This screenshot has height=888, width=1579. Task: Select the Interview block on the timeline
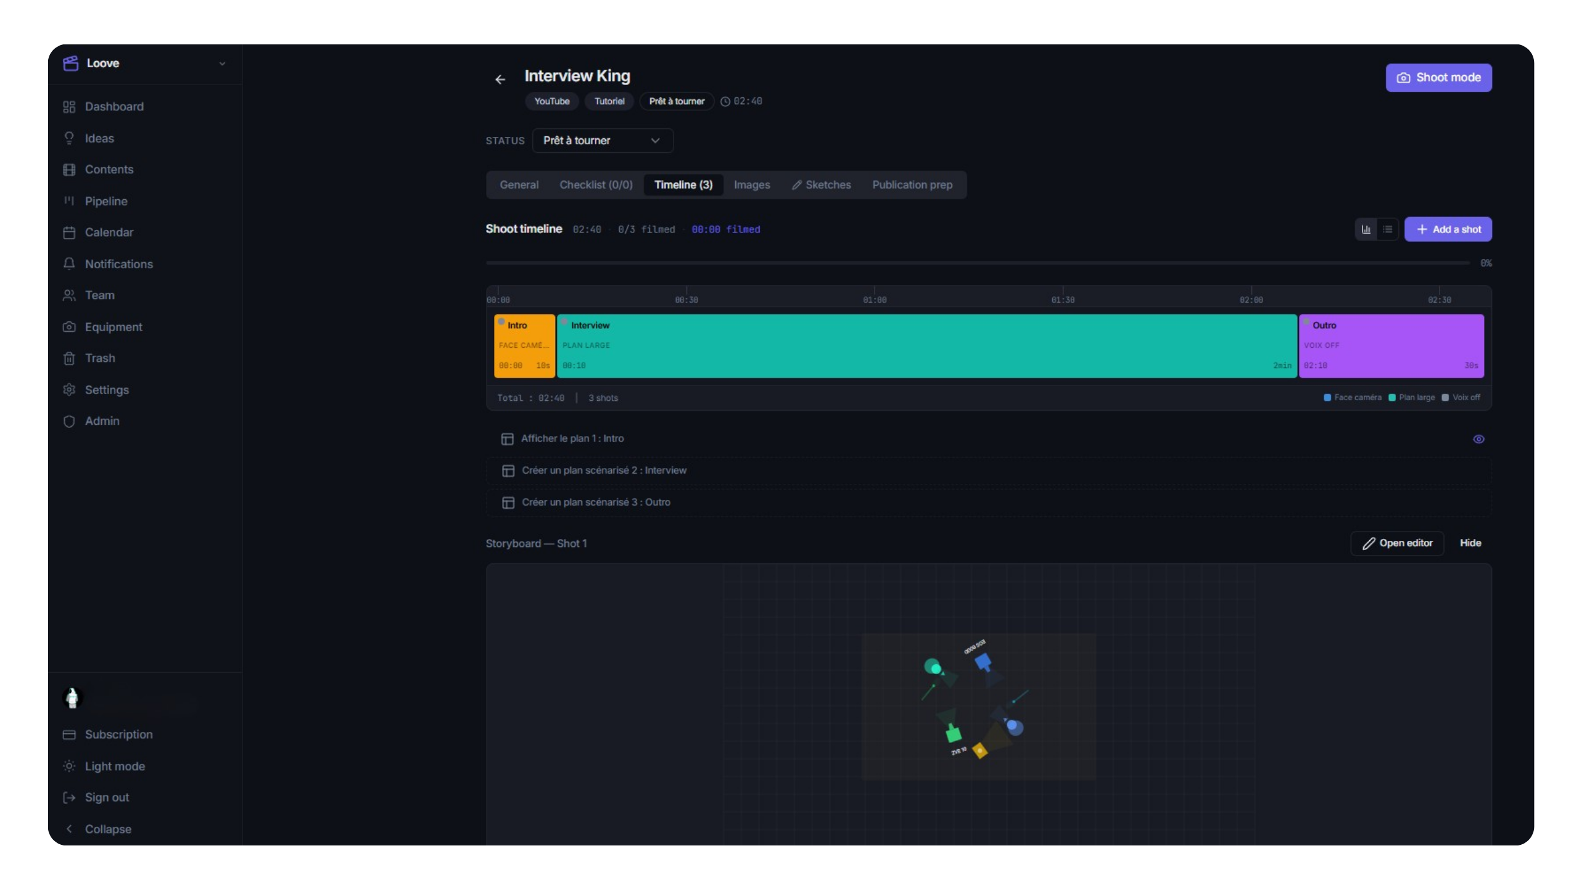[925, 345]
